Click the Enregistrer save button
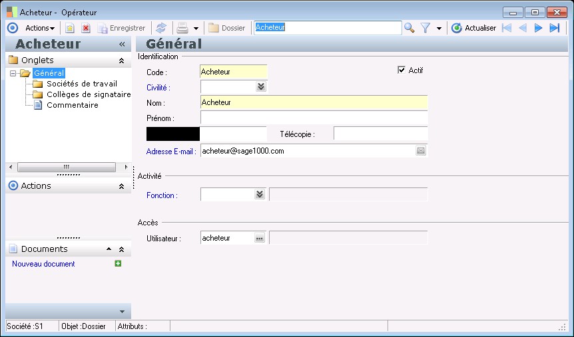574x337 pixels. point(121,28)
